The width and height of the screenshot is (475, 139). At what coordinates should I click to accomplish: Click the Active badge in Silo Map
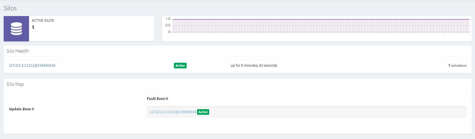(x=203, y=112)
